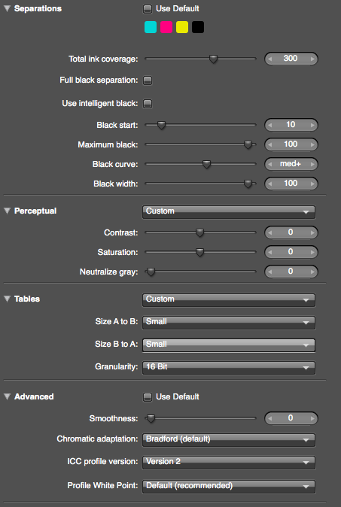Click the black ink color swatch
Viewport: 341px width, 507px height.
pos(198,28)
